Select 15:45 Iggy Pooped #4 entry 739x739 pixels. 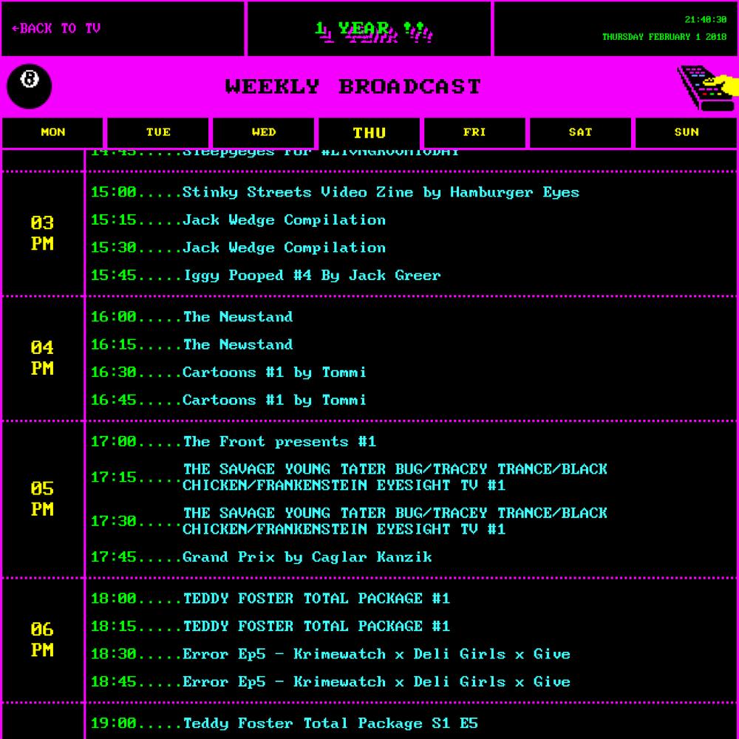(x=265, y=276)
